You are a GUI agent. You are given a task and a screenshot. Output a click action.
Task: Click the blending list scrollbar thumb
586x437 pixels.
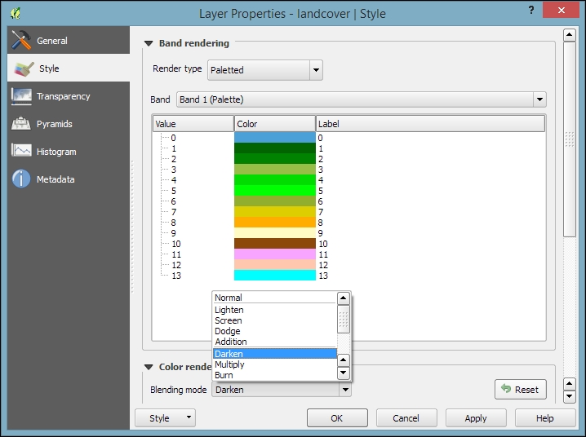(x=344, y=319)
